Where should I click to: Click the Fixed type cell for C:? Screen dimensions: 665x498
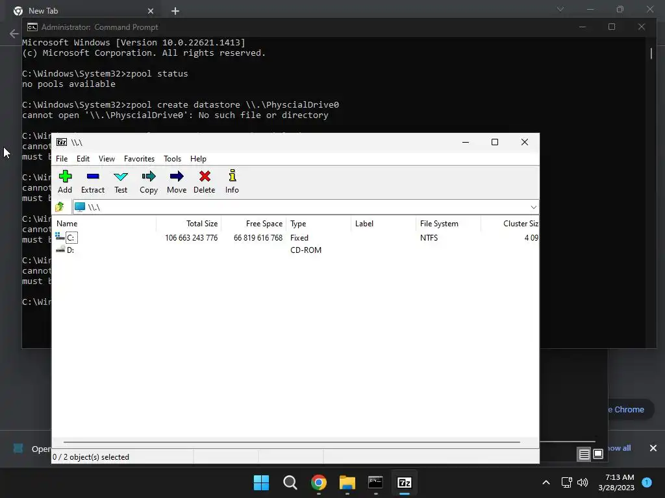tap(299, 238)
